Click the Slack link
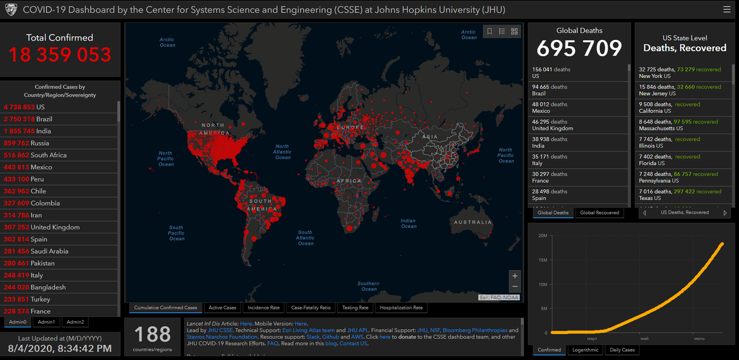 [312, 337]
